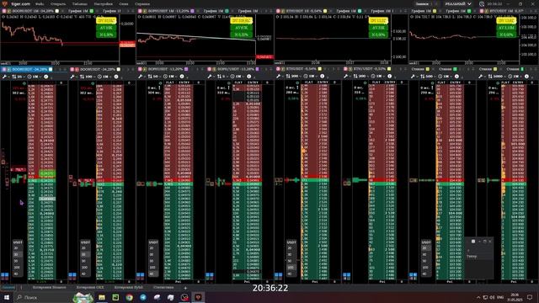Open wrench settings of the last Стакан order book
The image size is (539, 303).
[481, 77]
